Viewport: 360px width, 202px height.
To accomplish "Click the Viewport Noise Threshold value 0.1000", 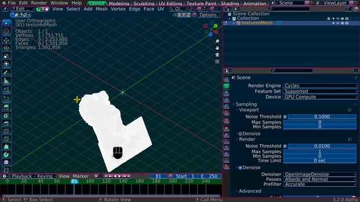I will [322, 117].
